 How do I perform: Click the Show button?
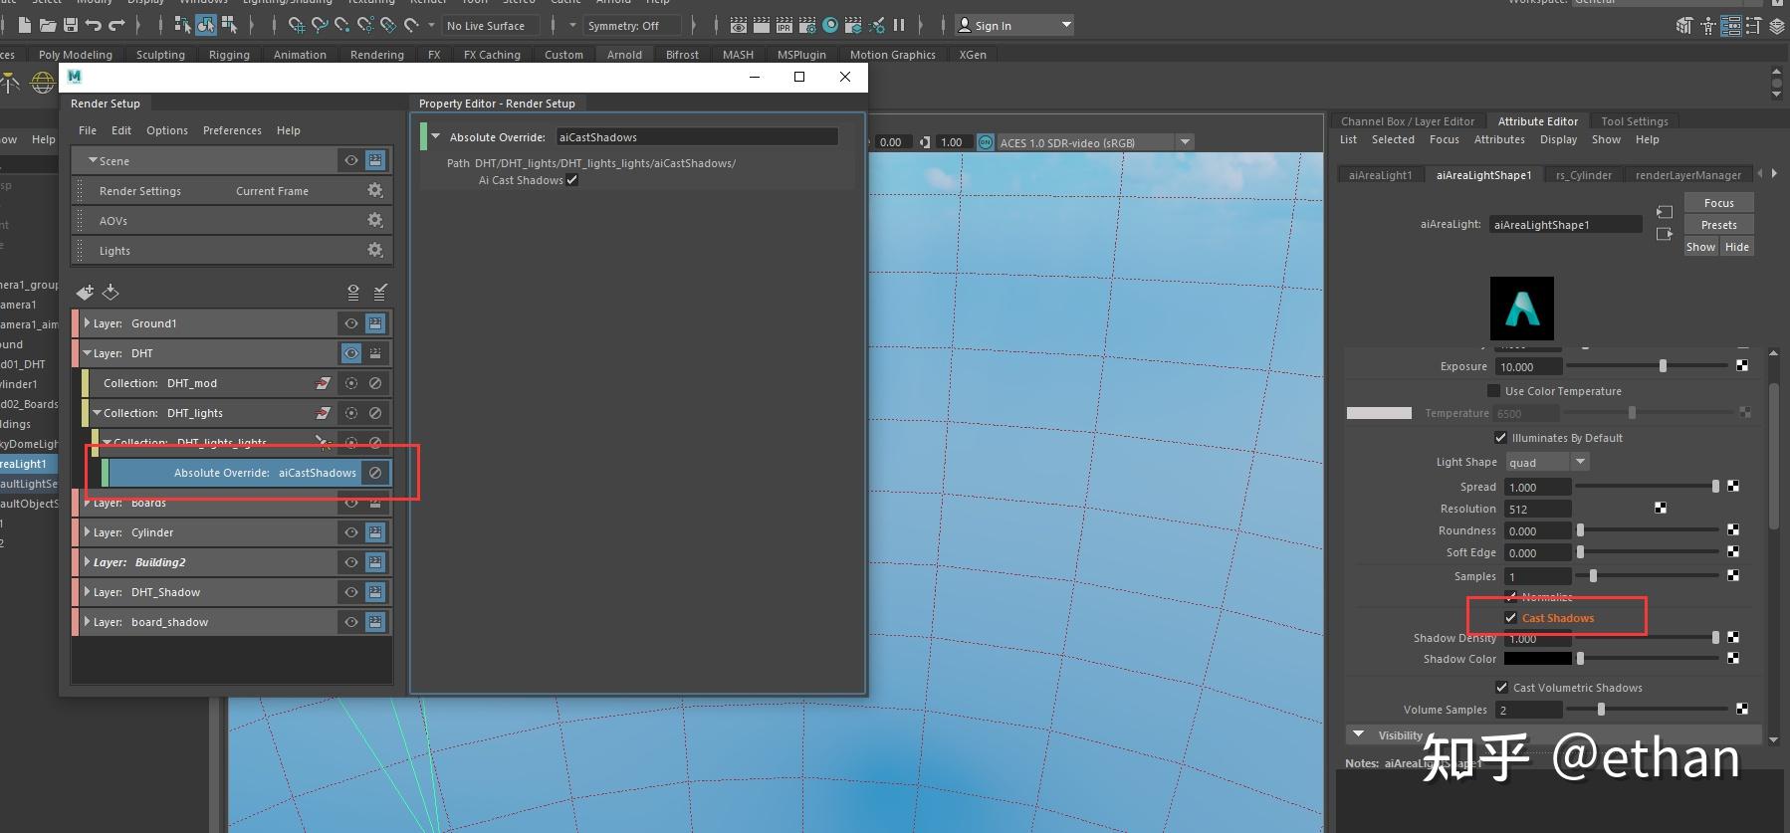[1700, 247]
